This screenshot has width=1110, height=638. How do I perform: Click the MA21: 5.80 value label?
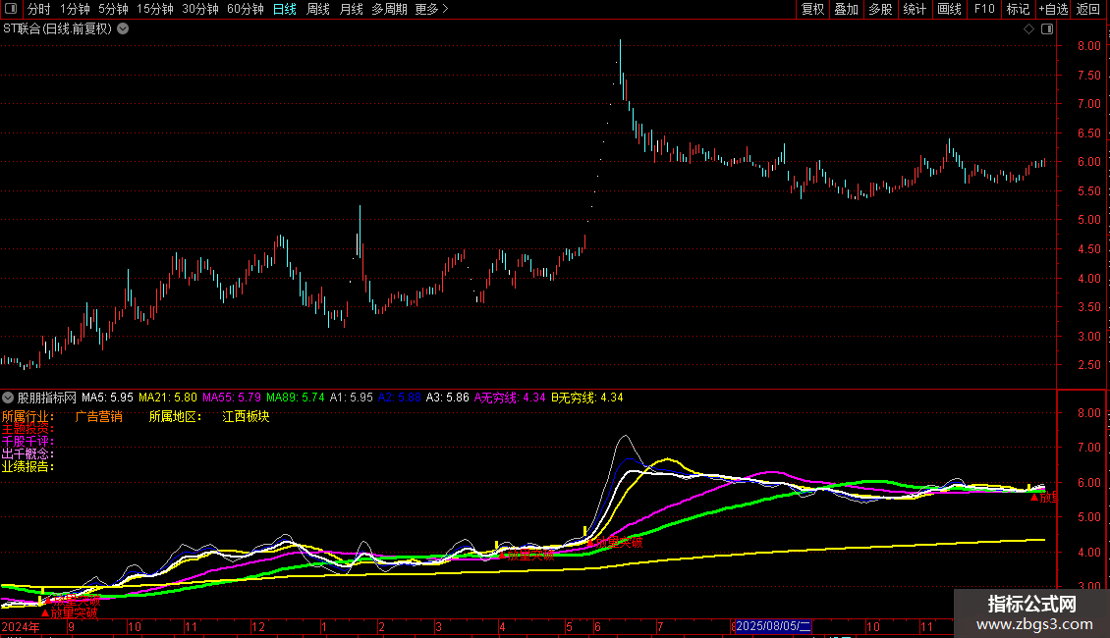tap(168, 398)
